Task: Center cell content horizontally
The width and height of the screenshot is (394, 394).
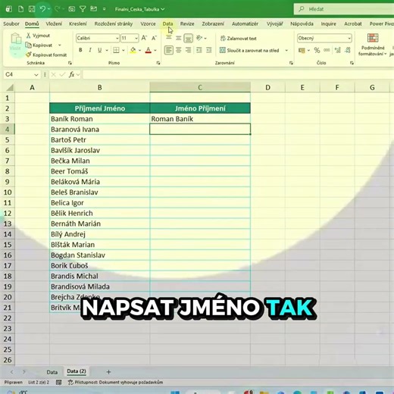Action: (x=179, y=50)
